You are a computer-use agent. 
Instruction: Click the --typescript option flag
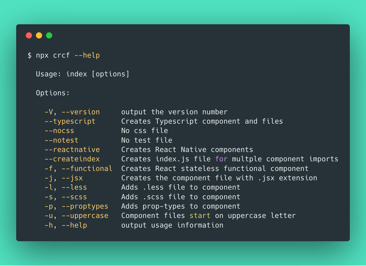(70, 121)
